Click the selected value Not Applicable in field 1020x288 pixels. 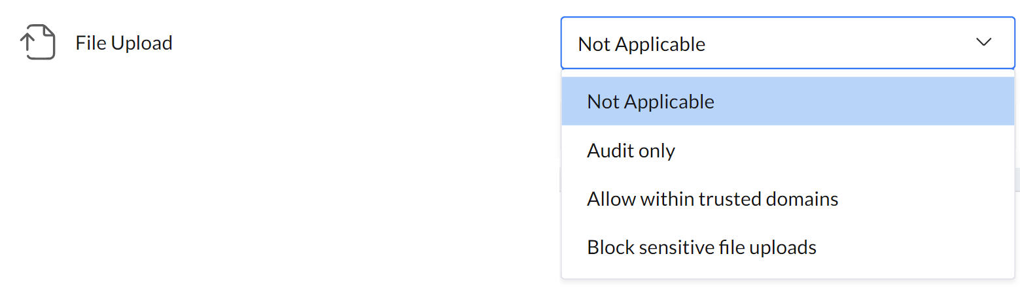tap(642, 44)
